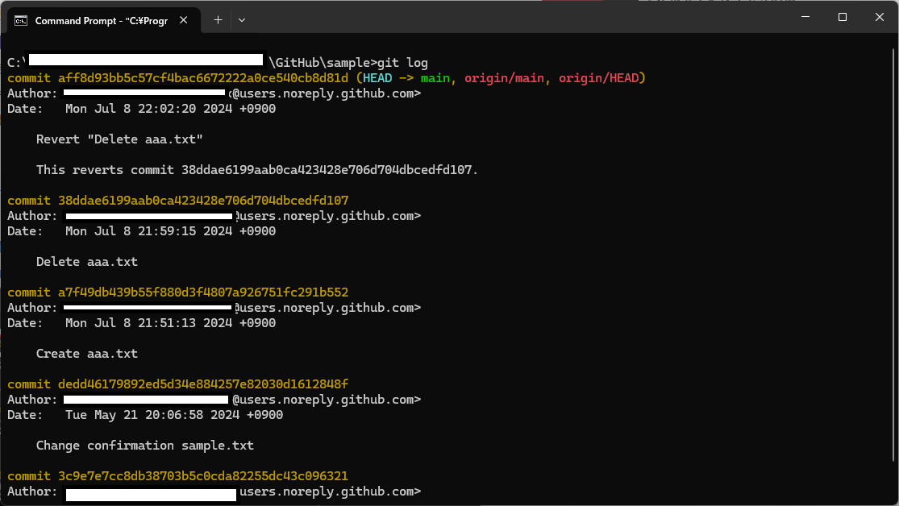Close the terminal window
This screenshot has width=899, height=506.
coord(880,17)
